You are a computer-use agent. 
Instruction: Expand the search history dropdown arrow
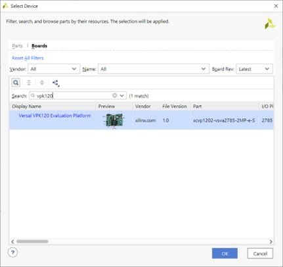(122, 95)
